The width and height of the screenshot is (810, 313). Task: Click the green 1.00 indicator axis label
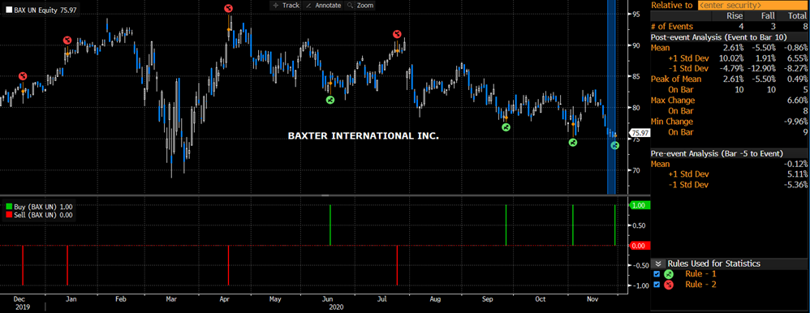click(x=639, y=205)
